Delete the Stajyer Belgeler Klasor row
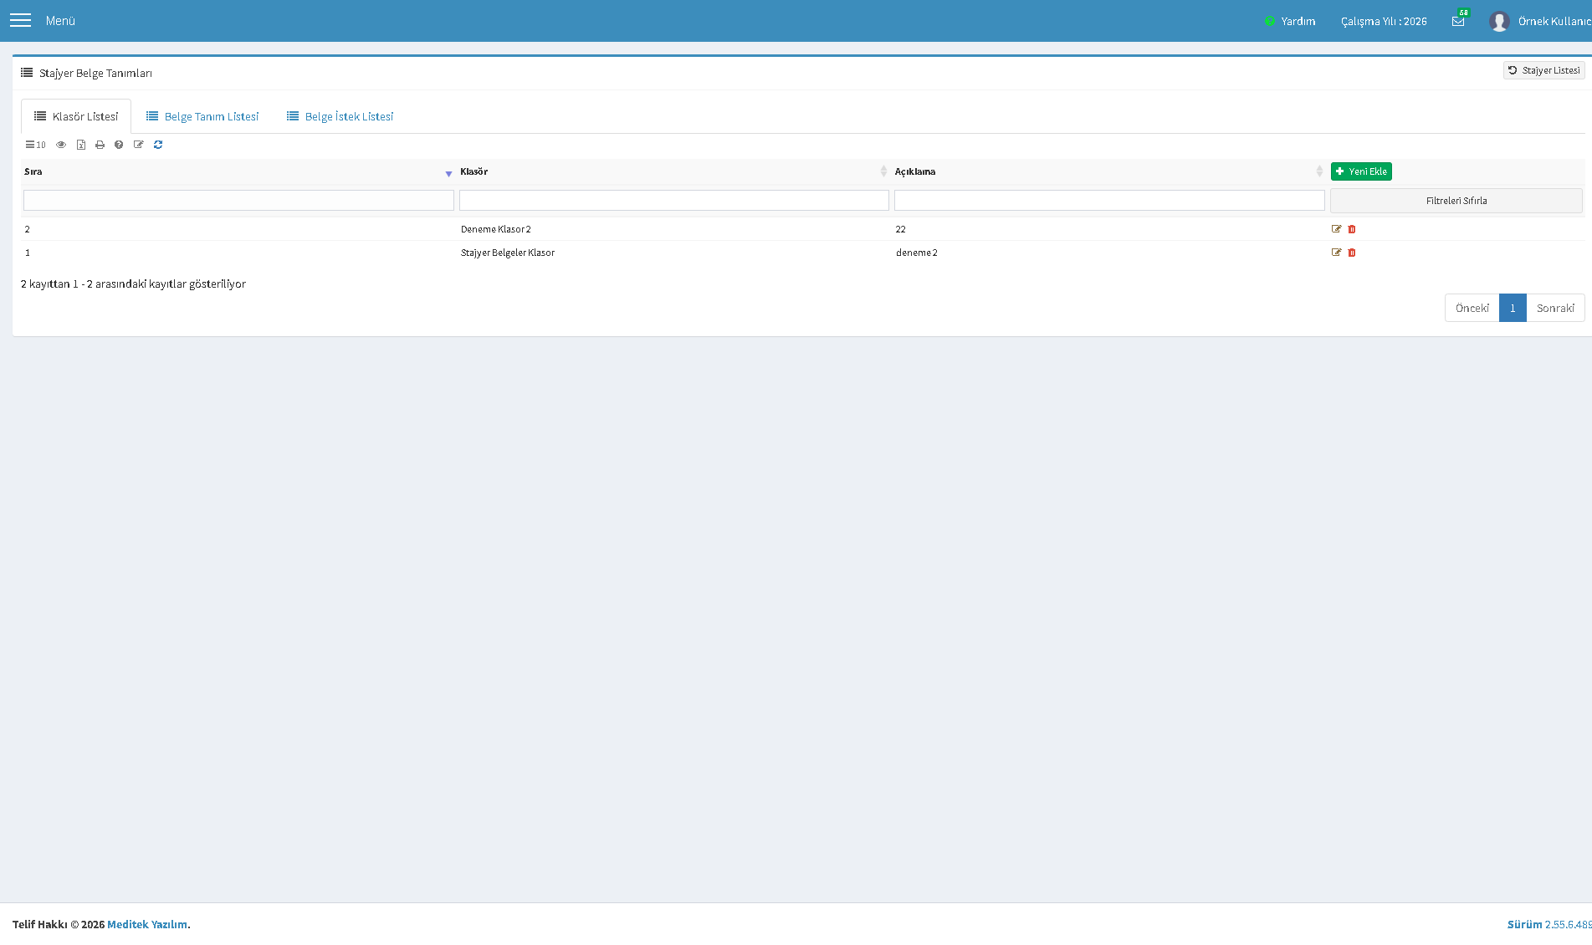Image resolution: width=1592 pixels, height=945 pixels. coord(1352,253)
